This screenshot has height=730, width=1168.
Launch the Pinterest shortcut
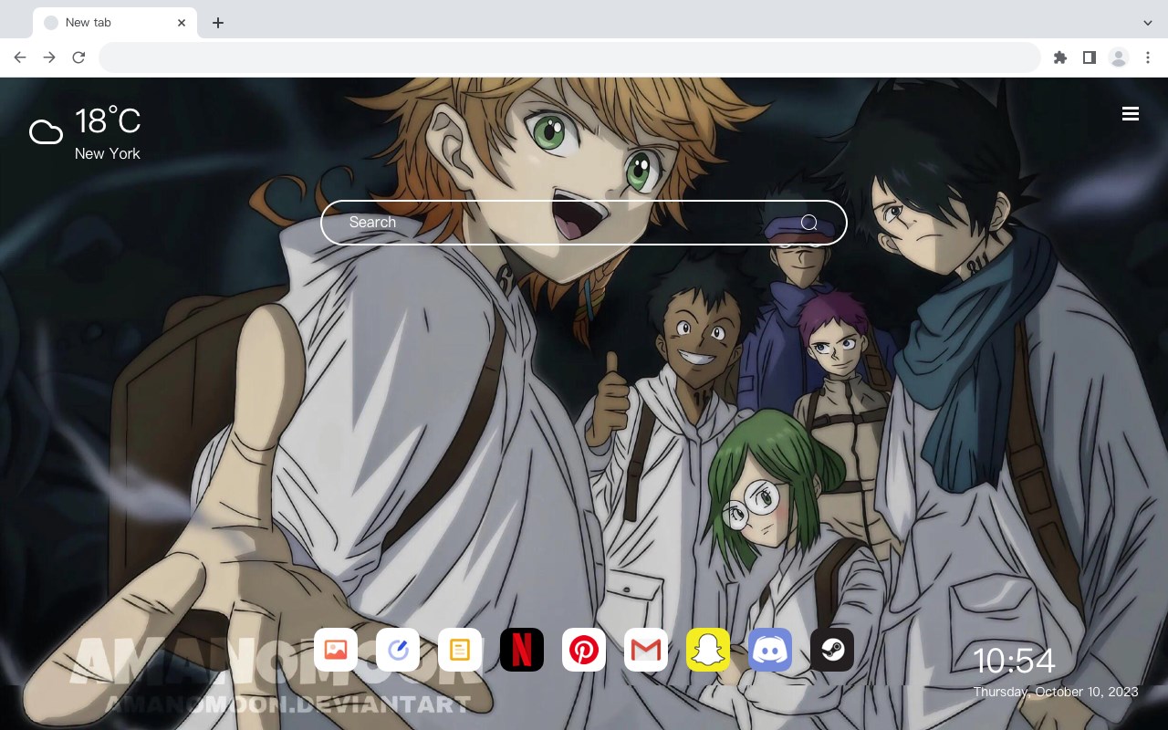584,650
